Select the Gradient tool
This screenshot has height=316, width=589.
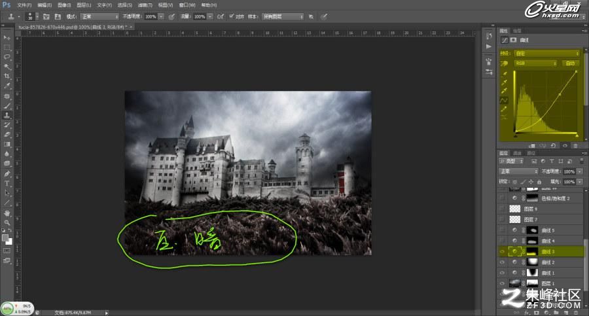7,145
